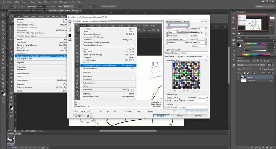The height and width of the screenshot is (149, 276).
Task: Click the Pourcentage 100 input field
Action: (202, 97)
